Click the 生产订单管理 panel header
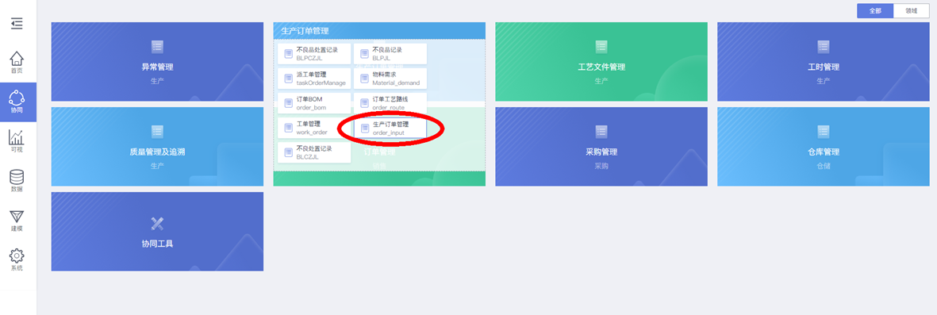Image resolution: width=937 pixels, height=315 pixels. 379,30
